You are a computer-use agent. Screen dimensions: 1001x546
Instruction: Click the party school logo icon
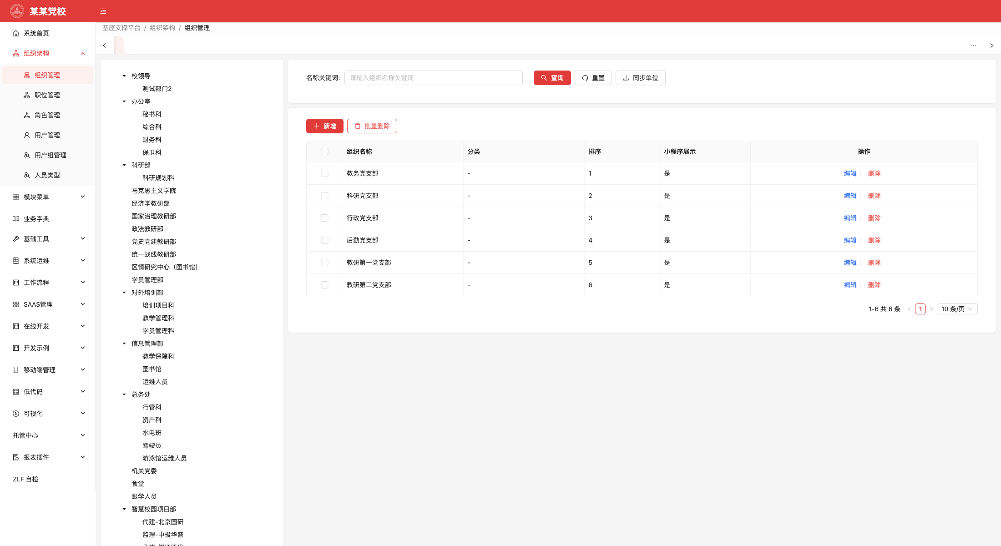pyautogui.click(x=17, y=11)
